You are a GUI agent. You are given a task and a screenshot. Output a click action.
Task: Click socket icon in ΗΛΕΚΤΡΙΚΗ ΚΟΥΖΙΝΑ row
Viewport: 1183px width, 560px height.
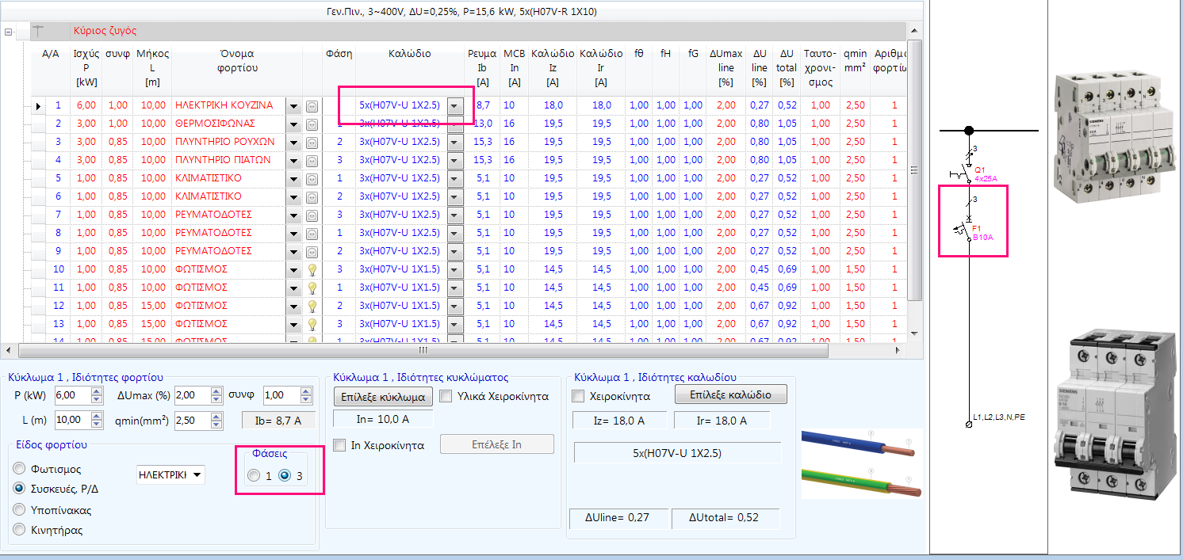click(312, 105)
